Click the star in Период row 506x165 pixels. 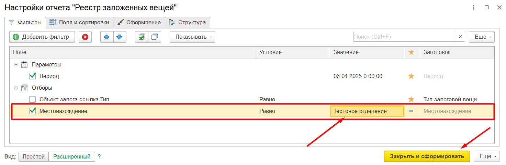[411, 76]
